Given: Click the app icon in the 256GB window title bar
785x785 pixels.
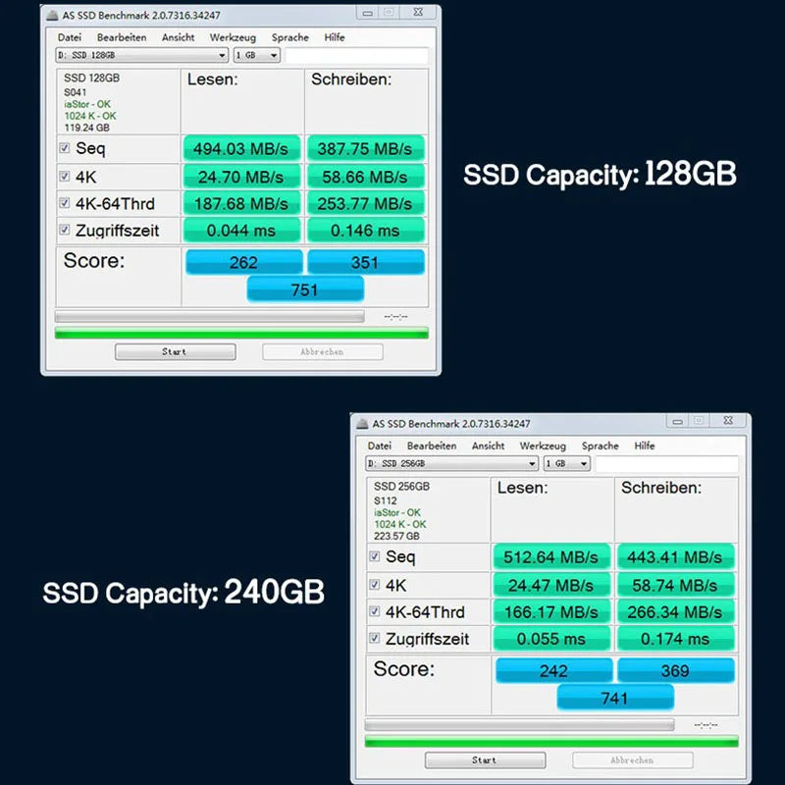Looking at the screenshot, I should click(x=362, y=423).
